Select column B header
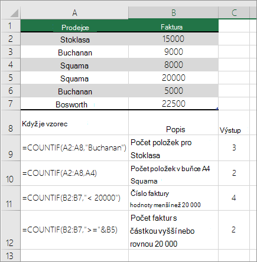Image resolution: width=257 pixels, height=262 pixels. pos(173,13)
